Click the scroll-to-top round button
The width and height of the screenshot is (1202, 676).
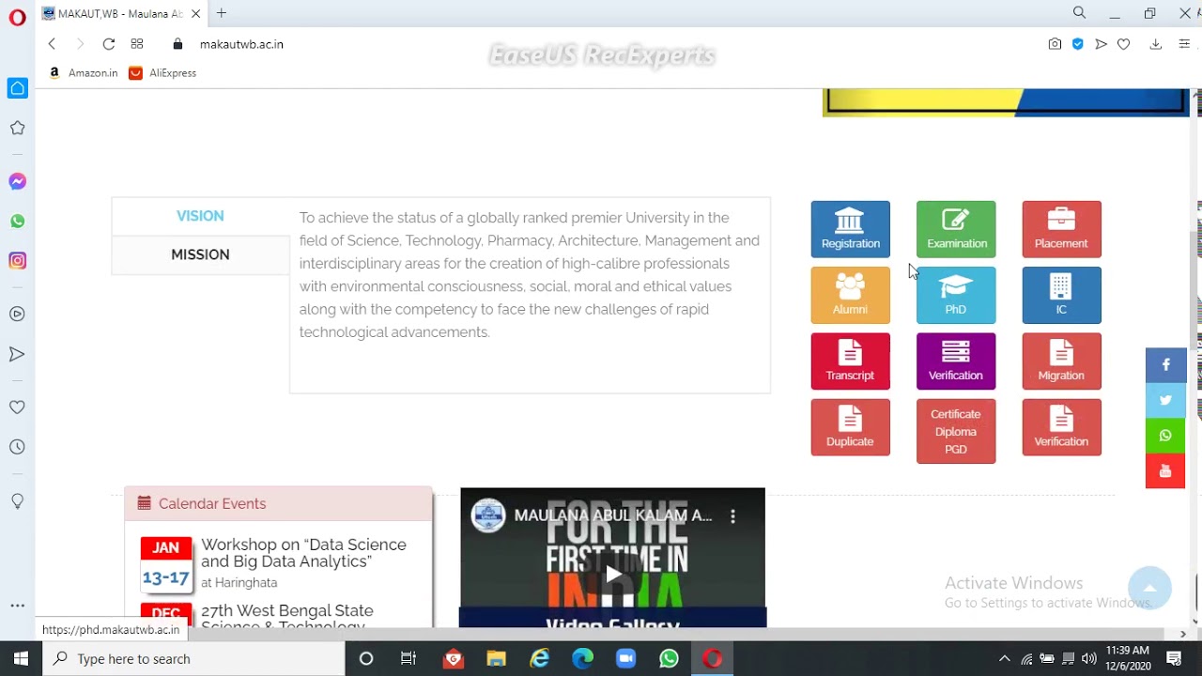(x=1149, y=589)
